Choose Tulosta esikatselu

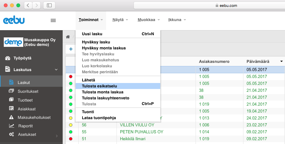[x=118, y=86]
